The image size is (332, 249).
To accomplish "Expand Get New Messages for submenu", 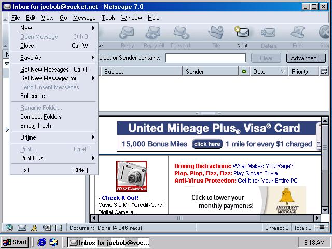I will point(54,78).
